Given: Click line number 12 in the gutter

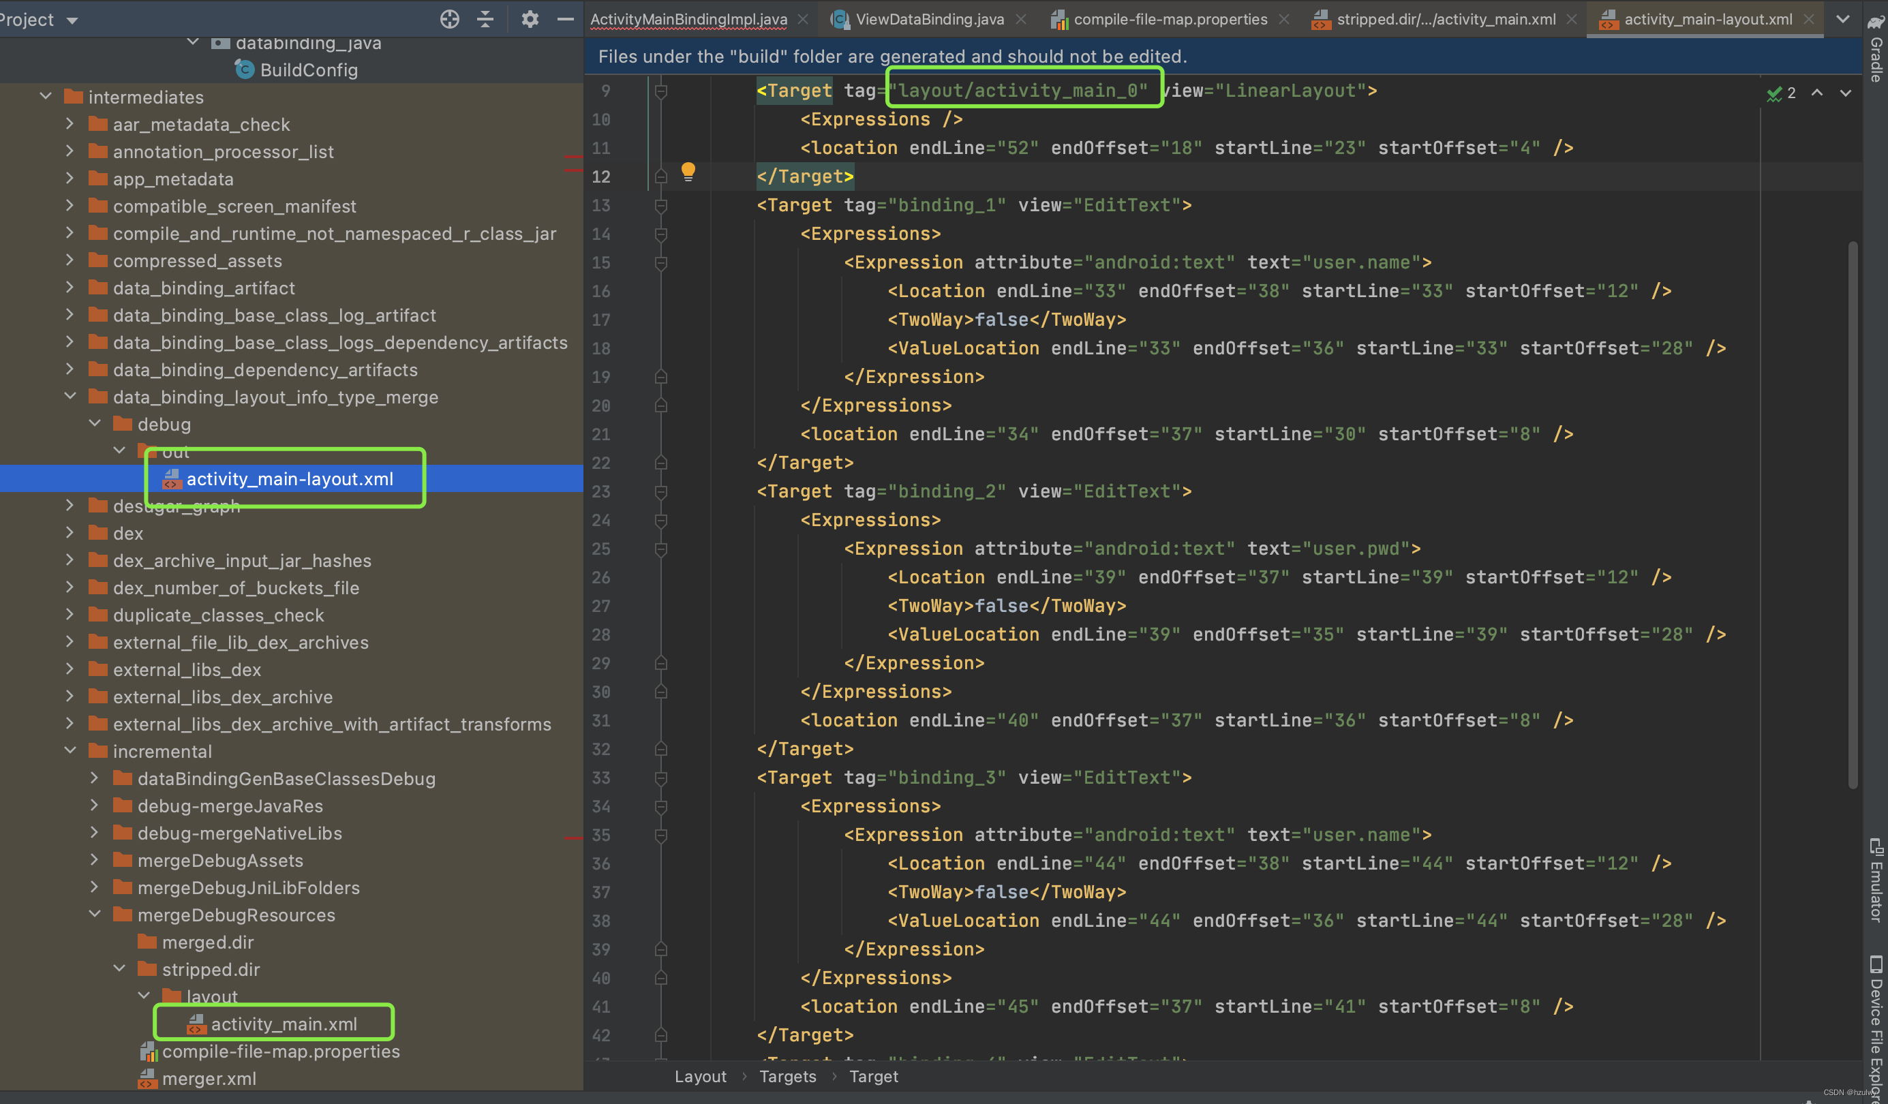Looking at the screenshot, I should [601, 177].
